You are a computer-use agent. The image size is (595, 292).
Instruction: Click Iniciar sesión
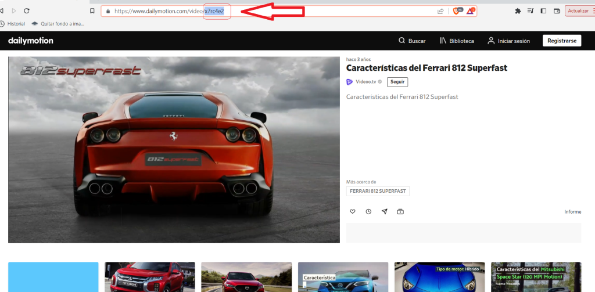(x=509, y=41)
